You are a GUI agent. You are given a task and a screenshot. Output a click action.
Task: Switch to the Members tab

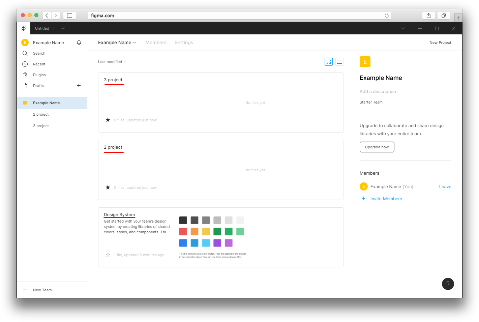coord(156,42)
